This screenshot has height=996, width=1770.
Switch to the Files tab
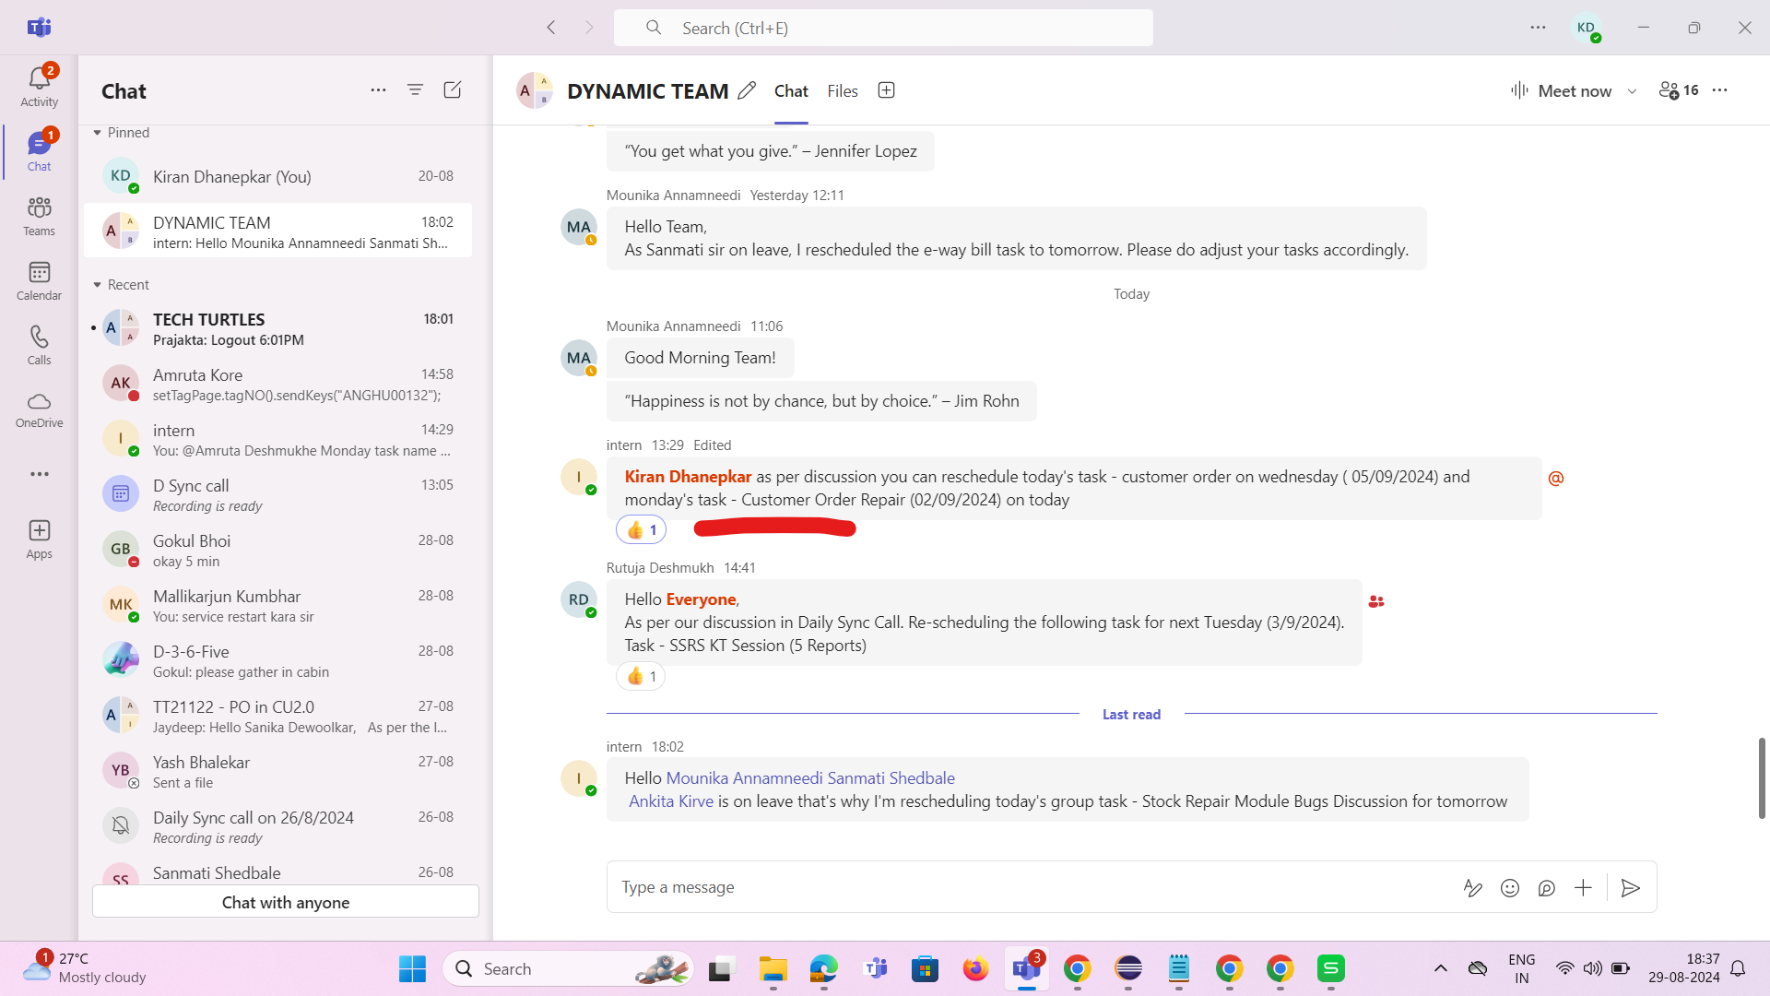coord(843,90)
